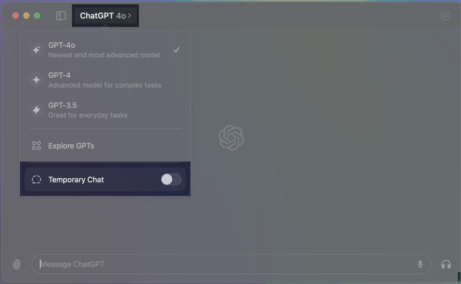The width and height of the screenshot is (461, 284).
Task: Choose the GPT-4o newest model entry
Action: [105, 50]
